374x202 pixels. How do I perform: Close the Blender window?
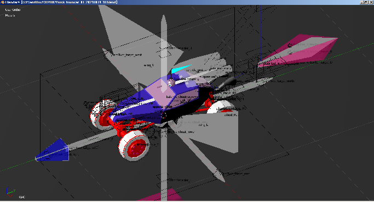(x=371, y=2)
